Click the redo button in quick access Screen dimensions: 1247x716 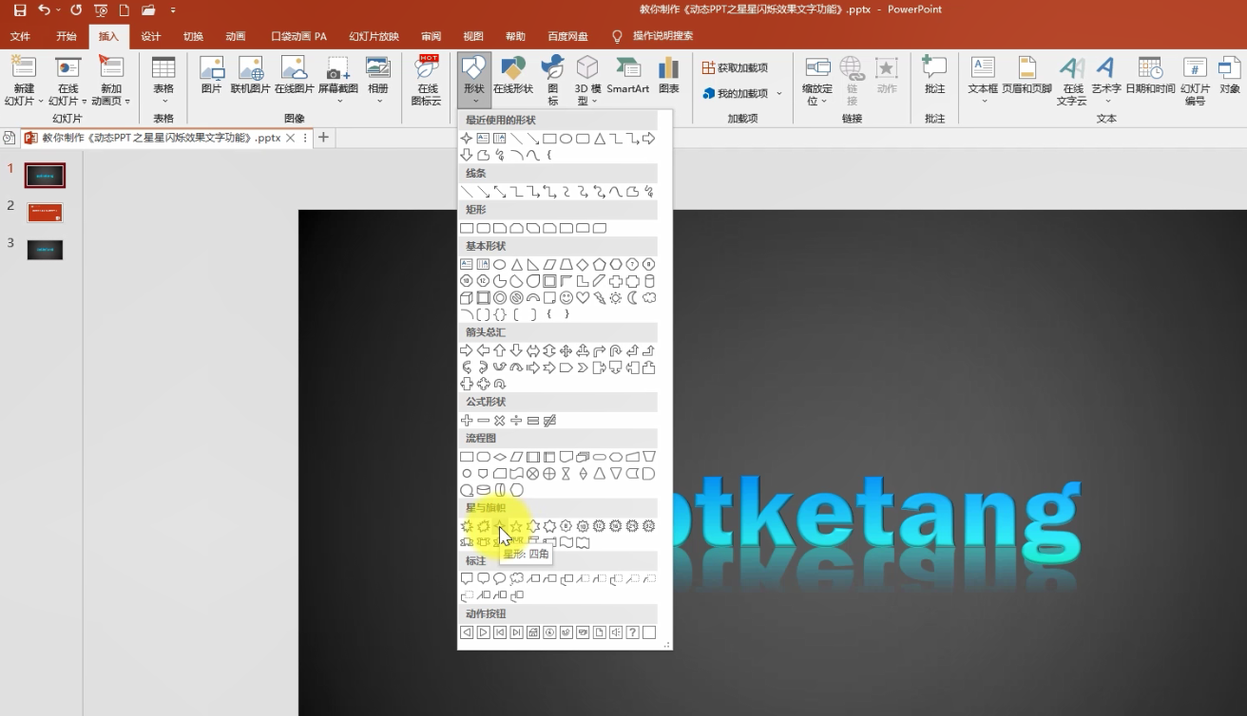(76, 10)
